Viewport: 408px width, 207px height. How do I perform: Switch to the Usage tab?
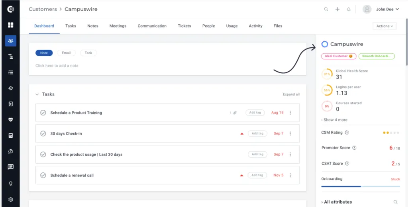point(232,26)
